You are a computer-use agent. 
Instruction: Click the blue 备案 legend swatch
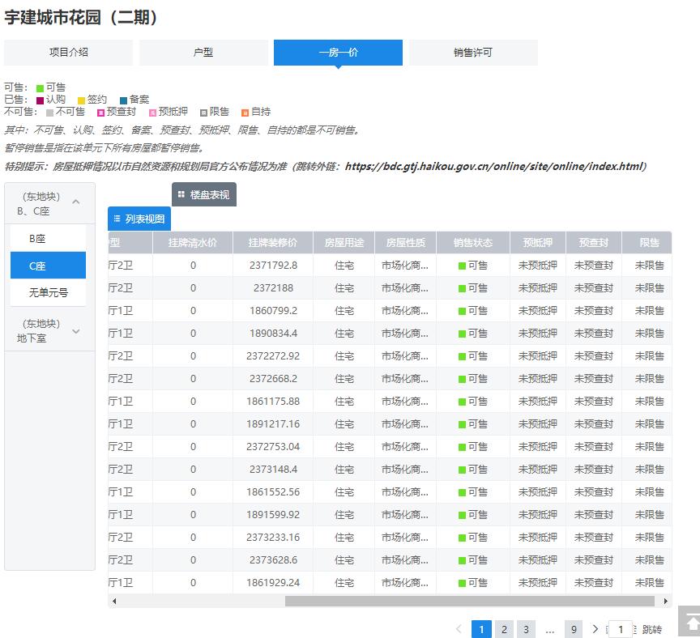tap(123, 100)
